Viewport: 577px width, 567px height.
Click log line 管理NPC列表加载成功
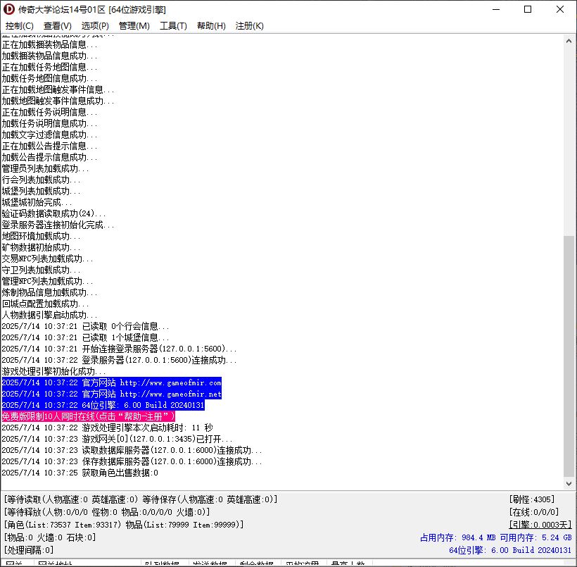point(47,281)
